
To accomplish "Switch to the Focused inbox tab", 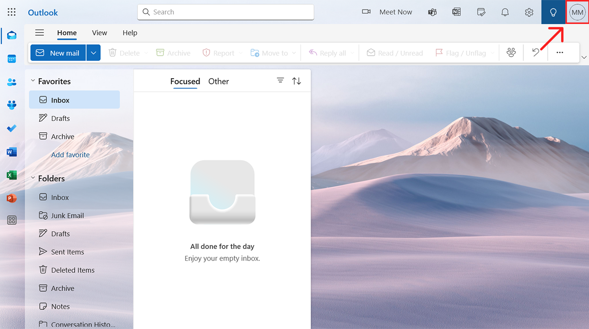I will click(x=185, y=81).
